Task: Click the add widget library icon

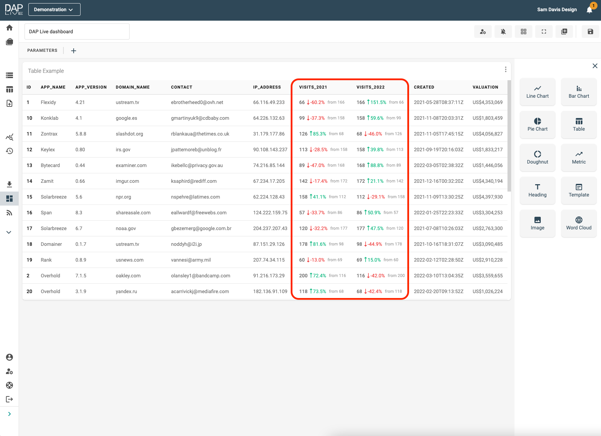Action: 564,32
